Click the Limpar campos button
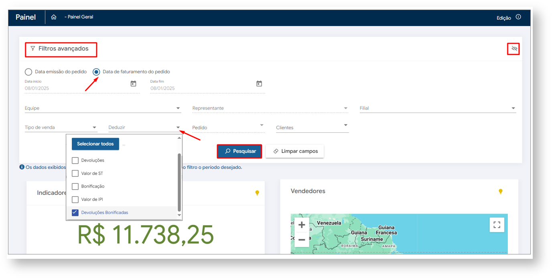The image size is (552, 278). tap(294, 151)
